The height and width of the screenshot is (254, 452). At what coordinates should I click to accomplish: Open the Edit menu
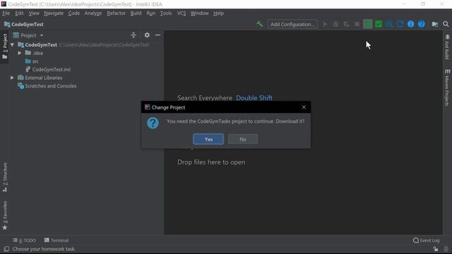[19, 13]
